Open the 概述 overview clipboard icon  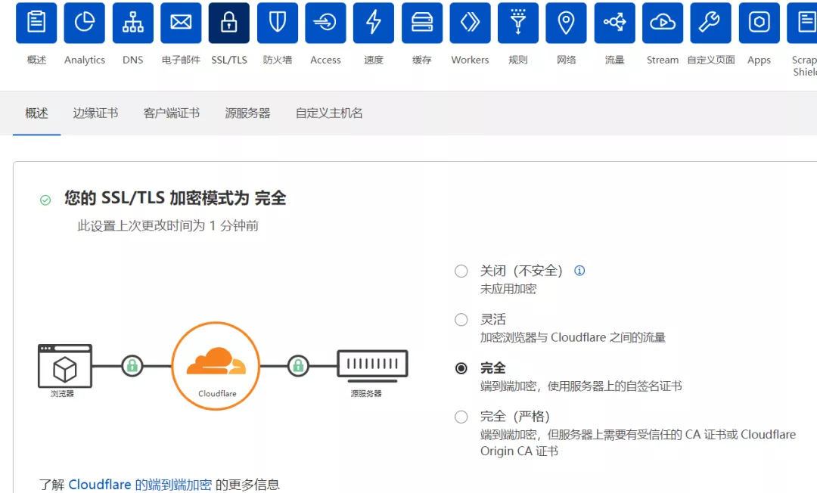pyautogui.click(x=36, y=23)
